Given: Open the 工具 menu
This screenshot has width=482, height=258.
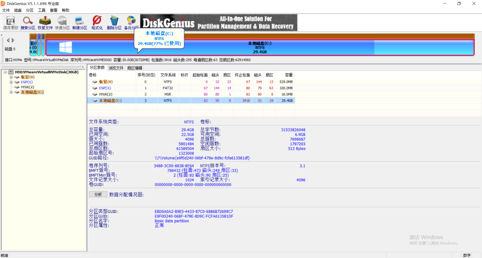Looking at the screenshot, I should pyautogui.click(x=42, y=10).
